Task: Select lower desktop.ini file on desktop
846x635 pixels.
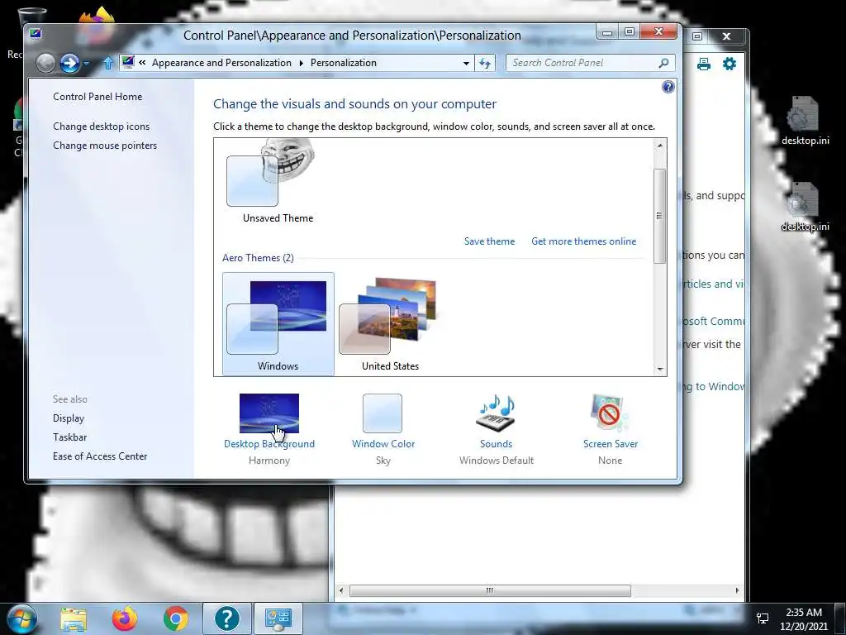Action: 805,207
